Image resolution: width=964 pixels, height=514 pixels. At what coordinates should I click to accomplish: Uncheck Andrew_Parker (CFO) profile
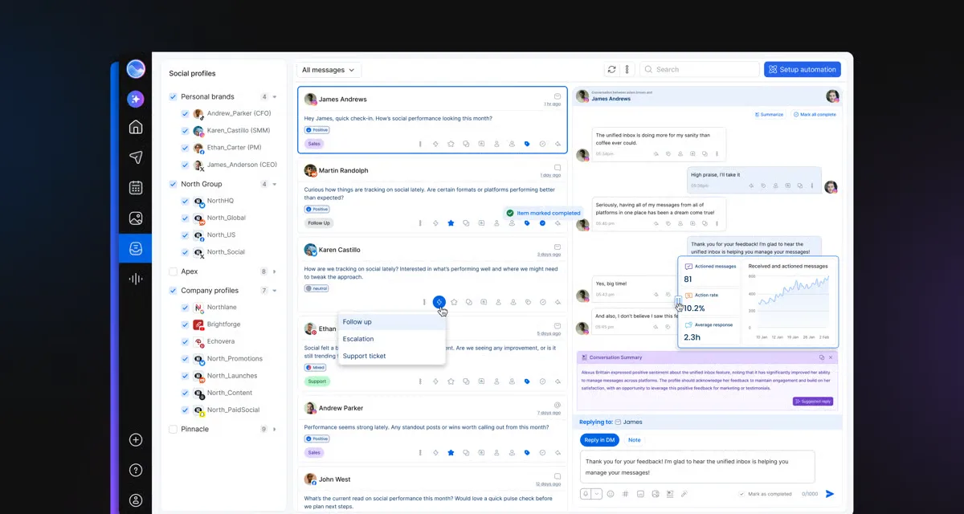186,114
